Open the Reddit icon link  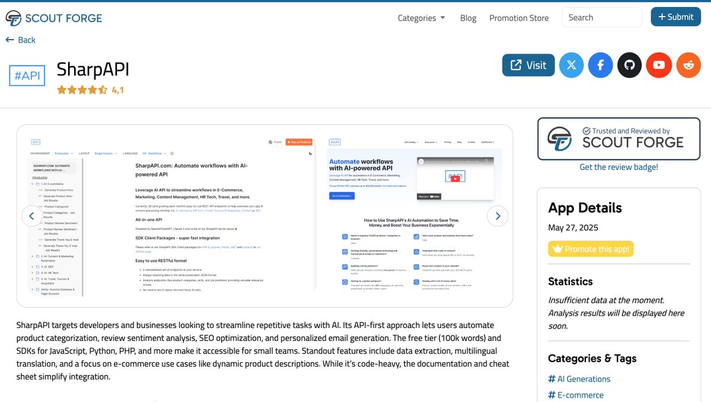(x=688, y=65)
